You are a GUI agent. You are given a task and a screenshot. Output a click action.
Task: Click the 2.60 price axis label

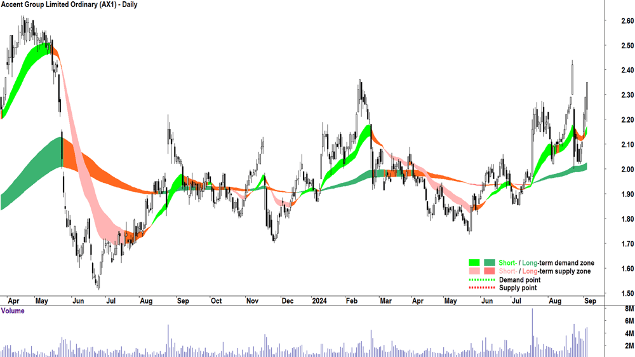(x=627, y=21)
